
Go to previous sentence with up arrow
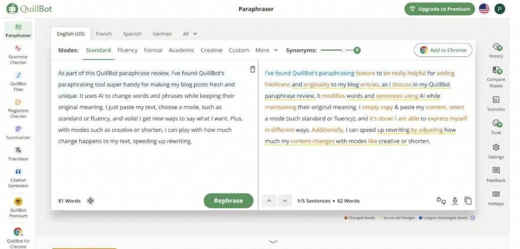click(269, 201)
